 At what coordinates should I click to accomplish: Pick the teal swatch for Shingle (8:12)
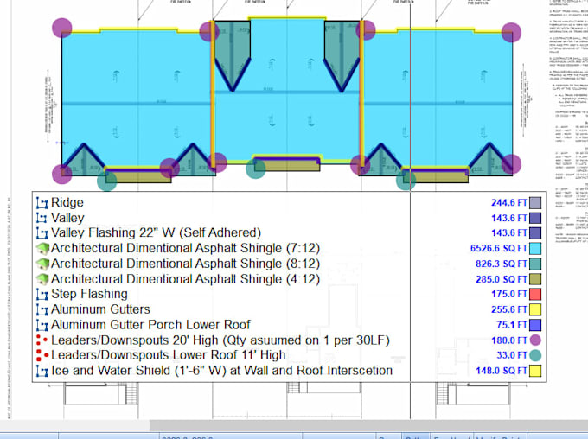coord(535,264)
